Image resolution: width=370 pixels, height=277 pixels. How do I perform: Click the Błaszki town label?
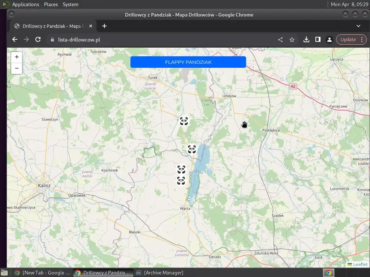134,232
